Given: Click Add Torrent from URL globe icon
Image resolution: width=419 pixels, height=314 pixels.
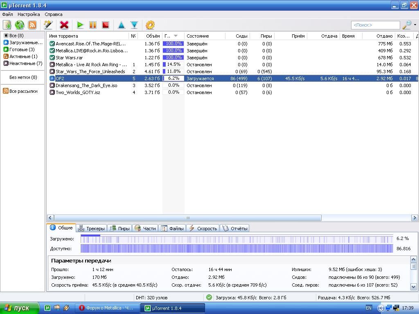Looking at the screenshot, I should click(x=20, y=25).
